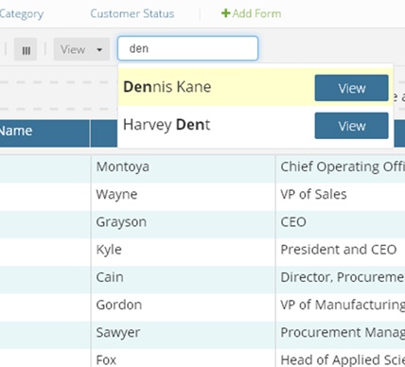
Task: Click View button for Dennis Kane
Action: point(351,88)
